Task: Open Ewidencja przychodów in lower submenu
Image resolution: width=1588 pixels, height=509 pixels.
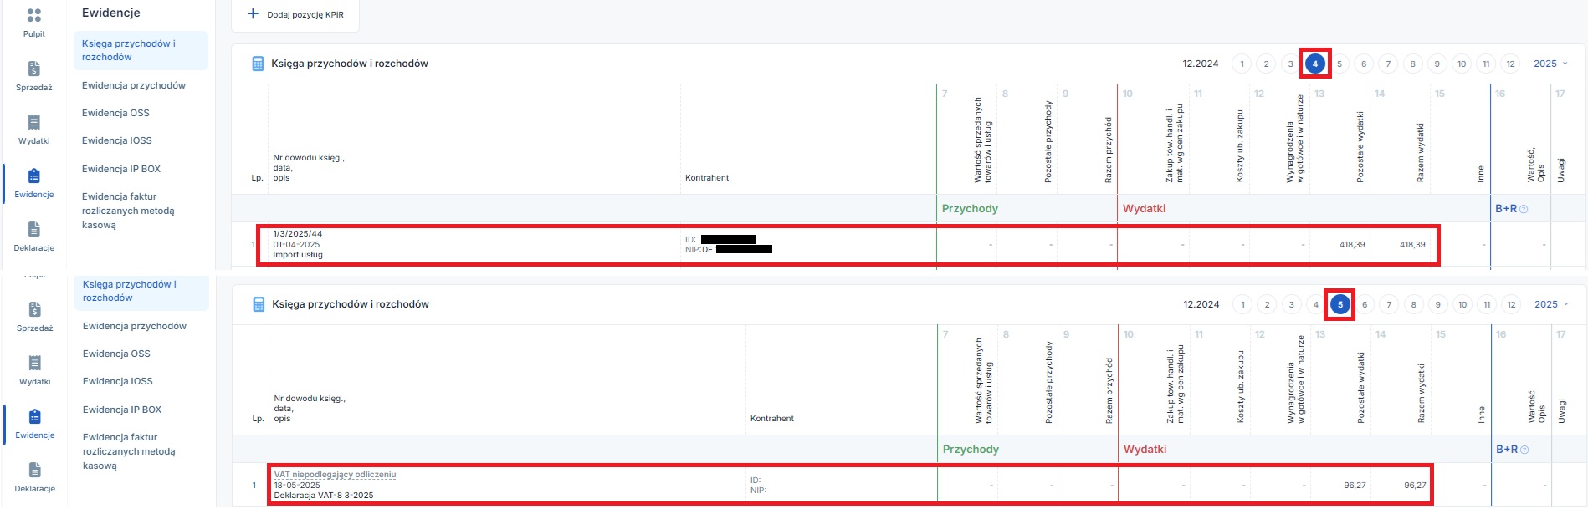Action: coord(135,326)
